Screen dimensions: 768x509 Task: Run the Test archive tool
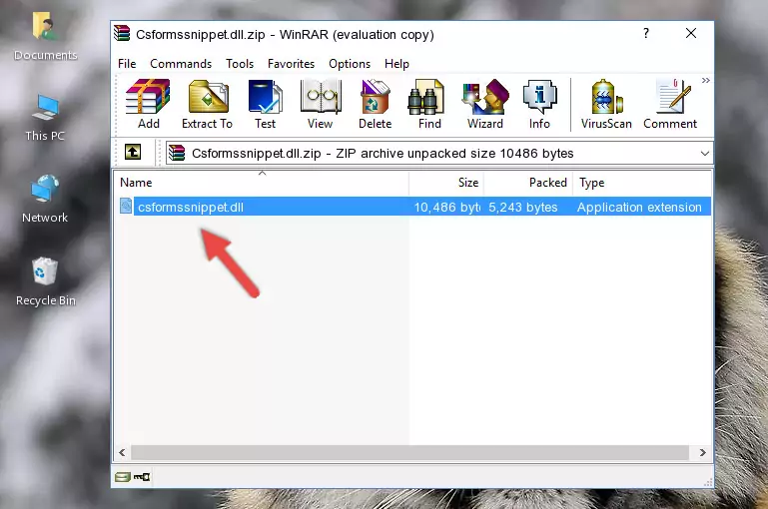tap(265, 104)
